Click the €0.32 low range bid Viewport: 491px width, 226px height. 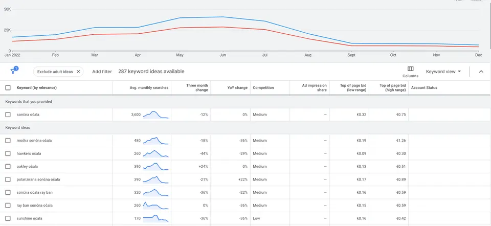(362, 115)
